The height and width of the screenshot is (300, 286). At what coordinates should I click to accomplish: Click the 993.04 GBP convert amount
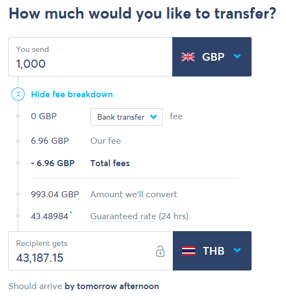tap(55, 195)
